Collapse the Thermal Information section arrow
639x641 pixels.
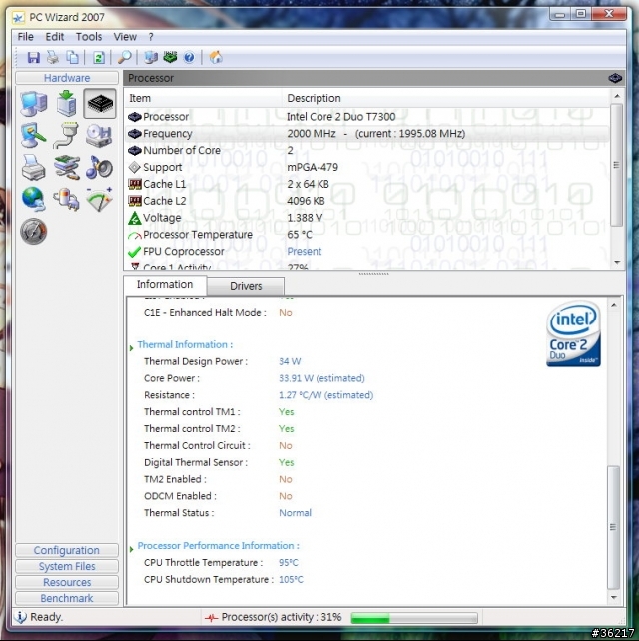(131, 347)
